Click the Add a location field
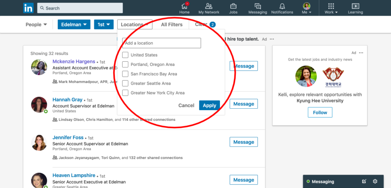The height and width of the screenshot is (188, 391). tap(162, 43)
